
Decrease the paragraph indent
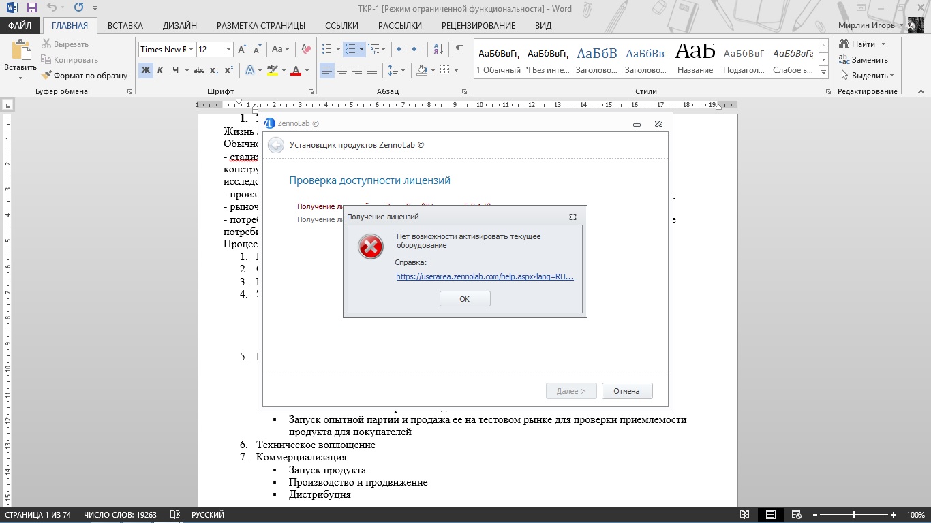click(x=402, y=49)
